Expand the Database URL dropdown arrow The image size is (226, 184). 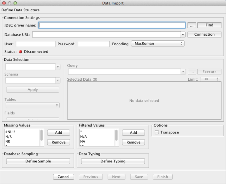[183, 35]
